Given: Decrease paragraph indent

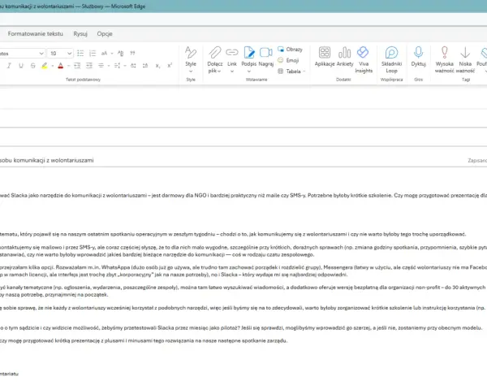Looking at the screenshot, I should [77, 66].
